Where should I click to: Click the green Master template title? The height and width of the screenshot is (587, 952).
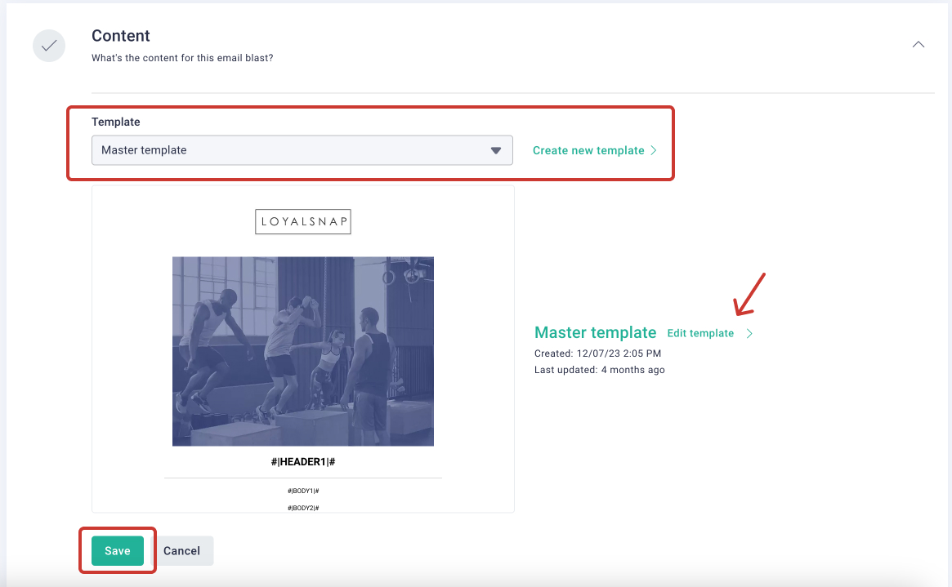coord(595,332)
